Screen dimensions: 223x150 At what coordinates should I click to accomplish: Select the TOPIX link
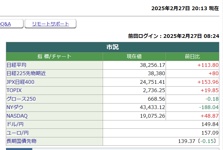point(14,91)
